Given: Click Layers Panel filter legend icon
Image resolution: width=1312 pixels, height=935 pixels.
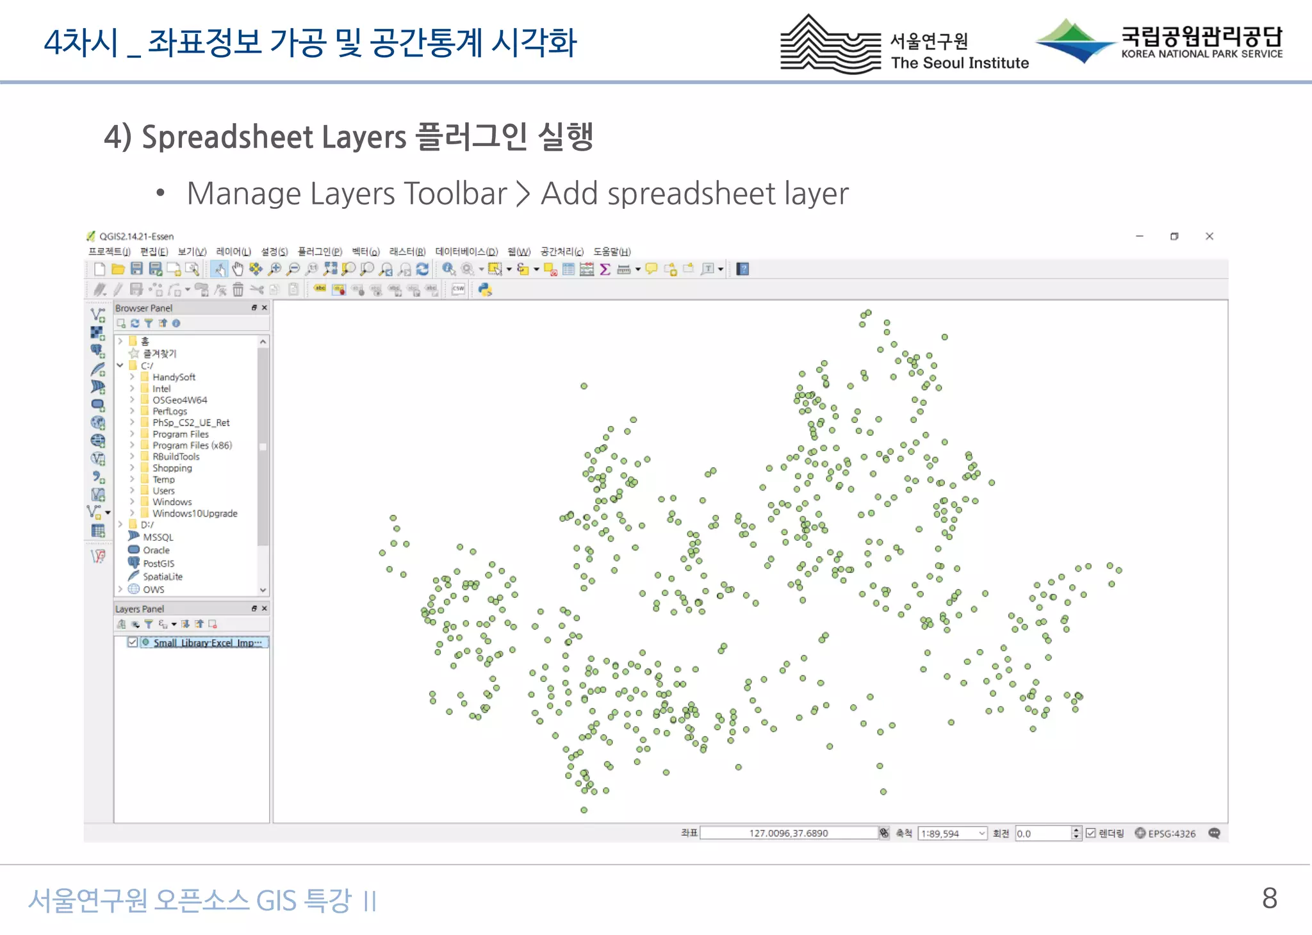Looking at the screenshot, I should coord(149,624).
